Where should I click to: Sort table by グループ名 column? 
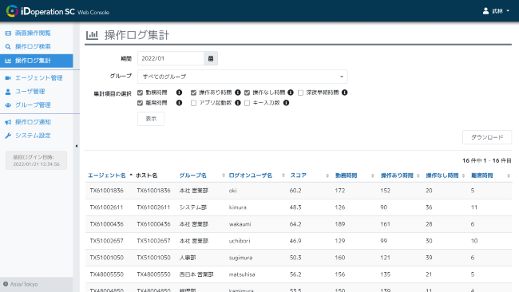click(193, 176)
